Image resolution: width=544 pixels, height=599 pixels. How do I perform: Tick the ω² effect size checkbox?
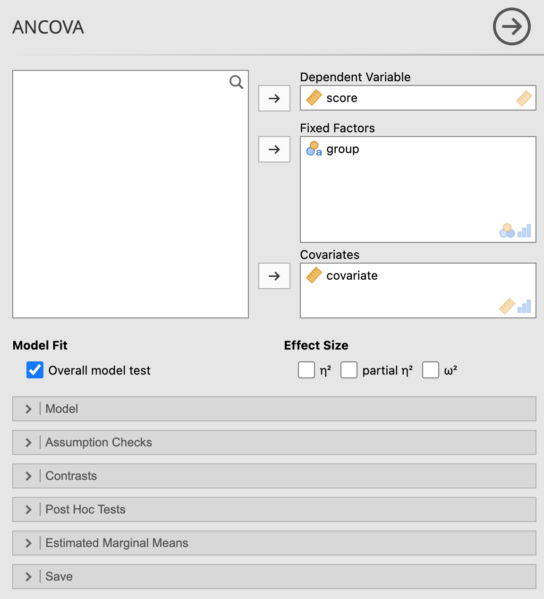[x=431, y=370]
